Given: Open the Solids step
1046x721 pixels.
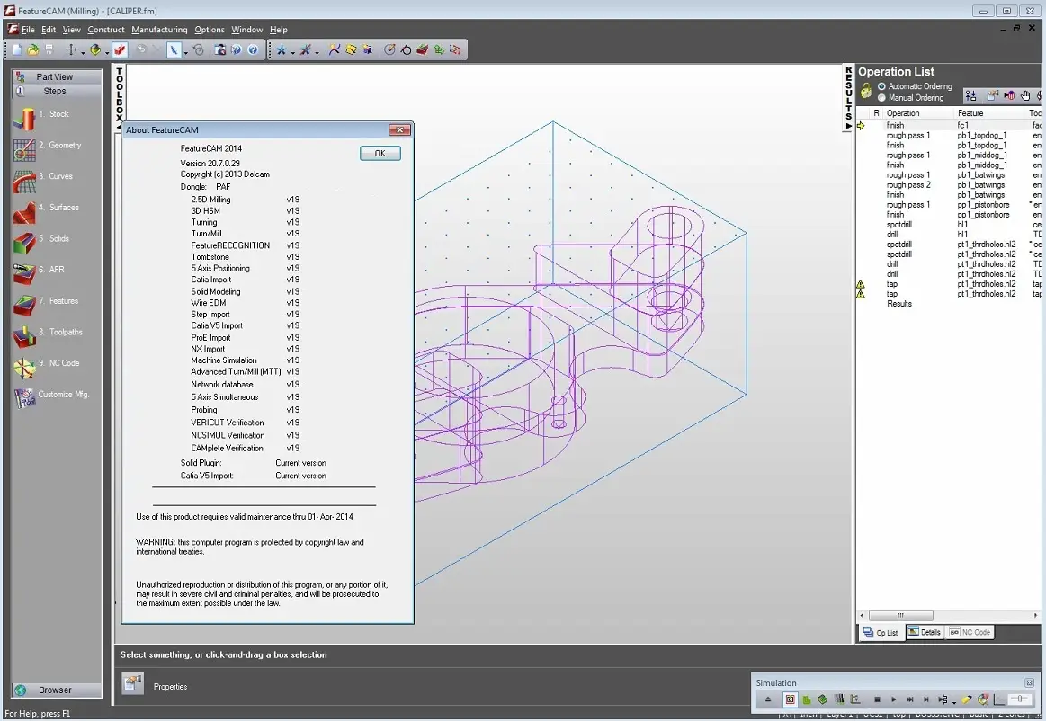Looking at the screenshot, I should click(41, 242).
